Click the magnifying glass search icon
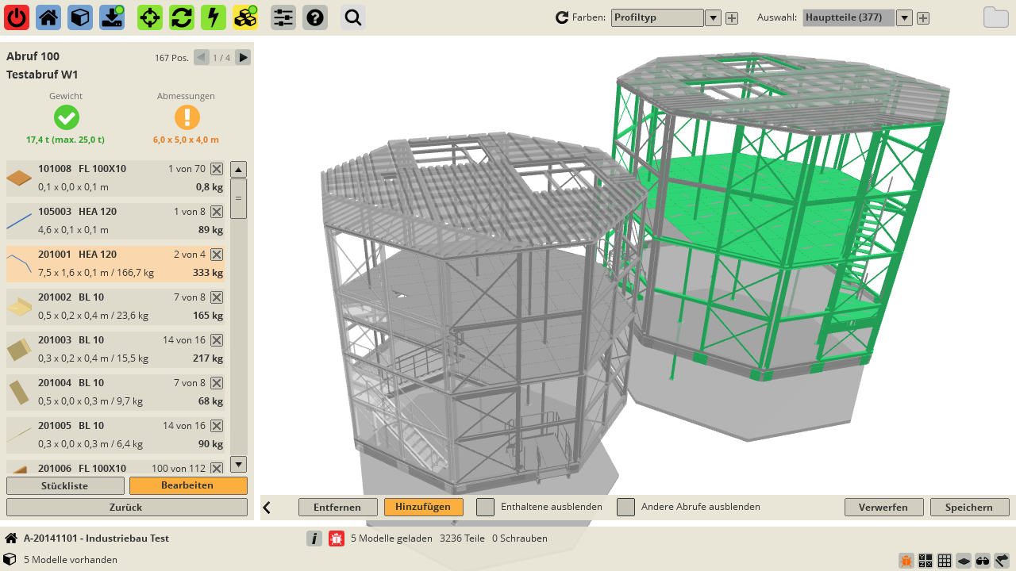 coord(353,17)
